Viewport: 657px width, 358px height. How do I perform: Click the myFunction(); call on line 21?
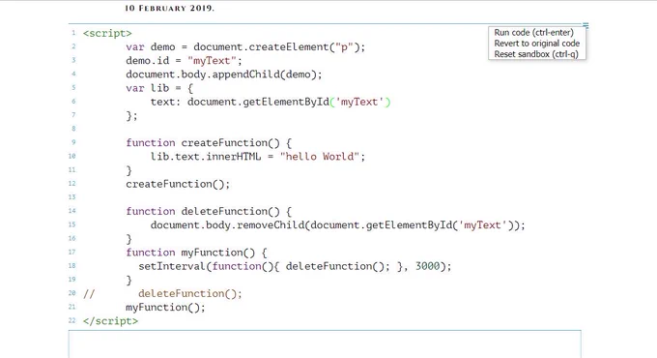pyautogui.click(x=165, y=308)
